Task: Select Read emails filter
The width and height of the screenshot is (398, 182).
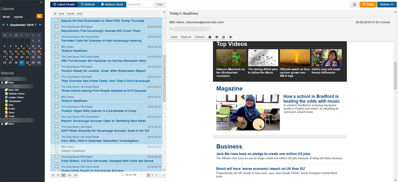Action: point(79,14)
